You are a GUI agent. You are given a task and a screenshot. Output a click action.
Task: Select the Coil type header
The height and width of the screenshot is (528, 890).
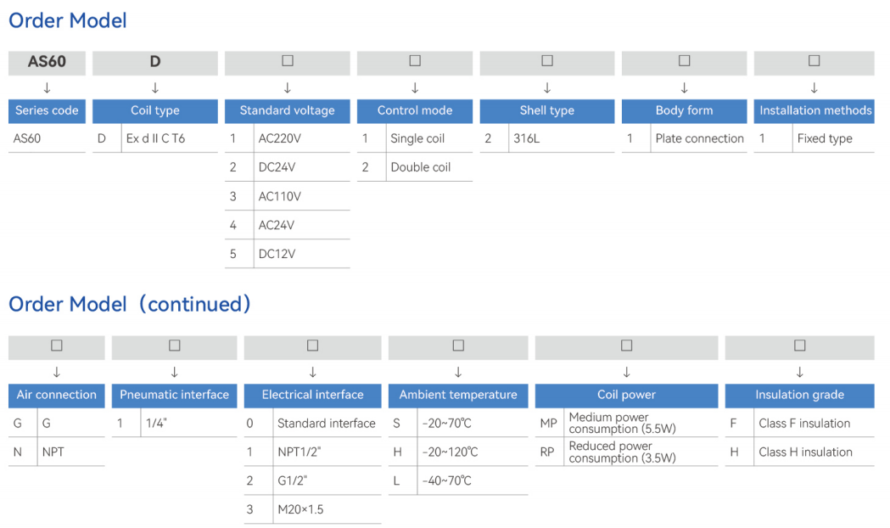tap(154, 110)
